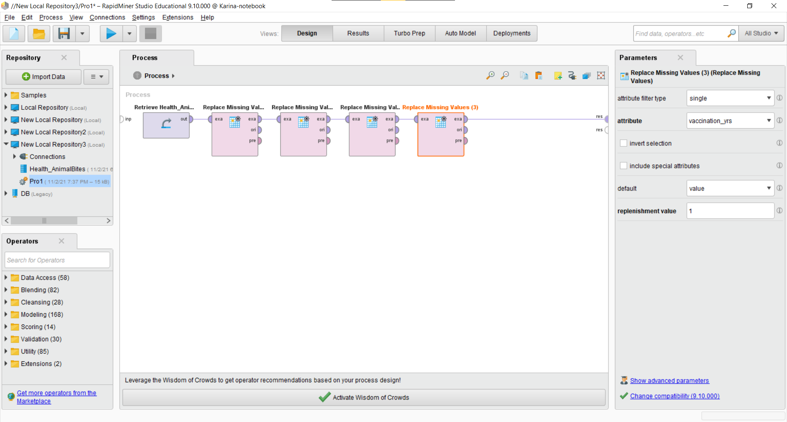Click the auto-arrange operators icon in the process toolbar
The height and width of the screenshot is (422, 787).
[x=587, y=75]
